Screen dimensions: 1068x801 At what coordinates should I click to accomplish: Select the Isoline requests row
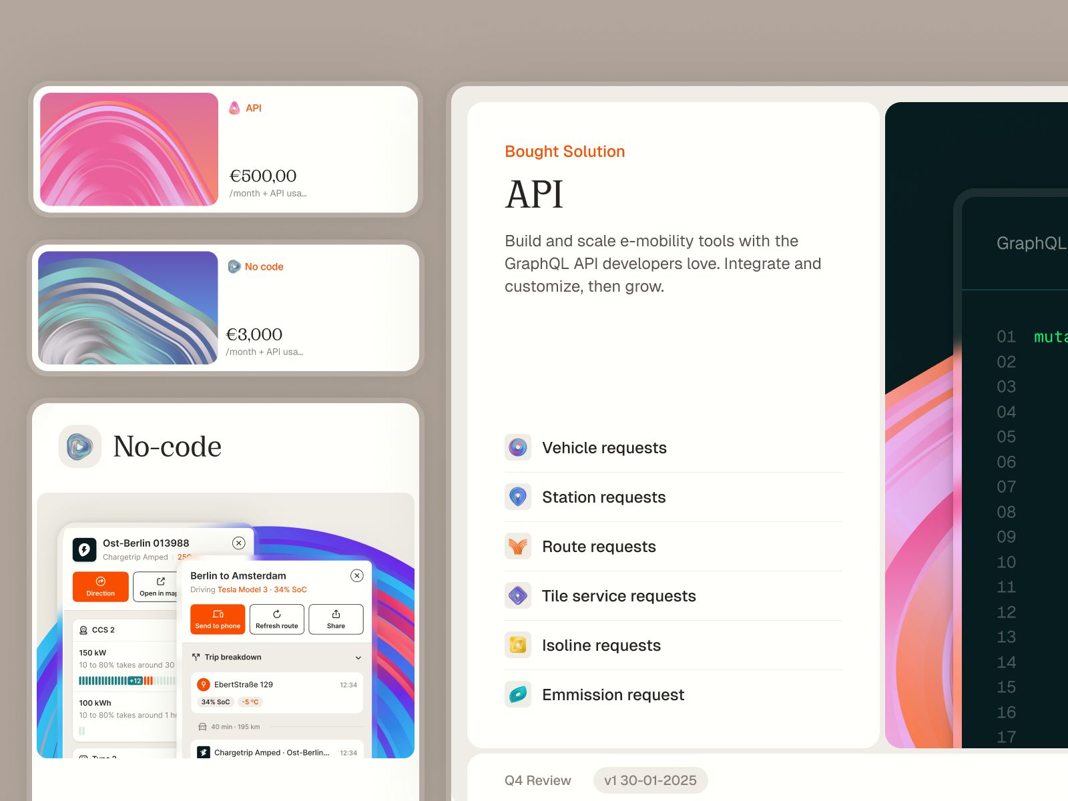(674, 645)
